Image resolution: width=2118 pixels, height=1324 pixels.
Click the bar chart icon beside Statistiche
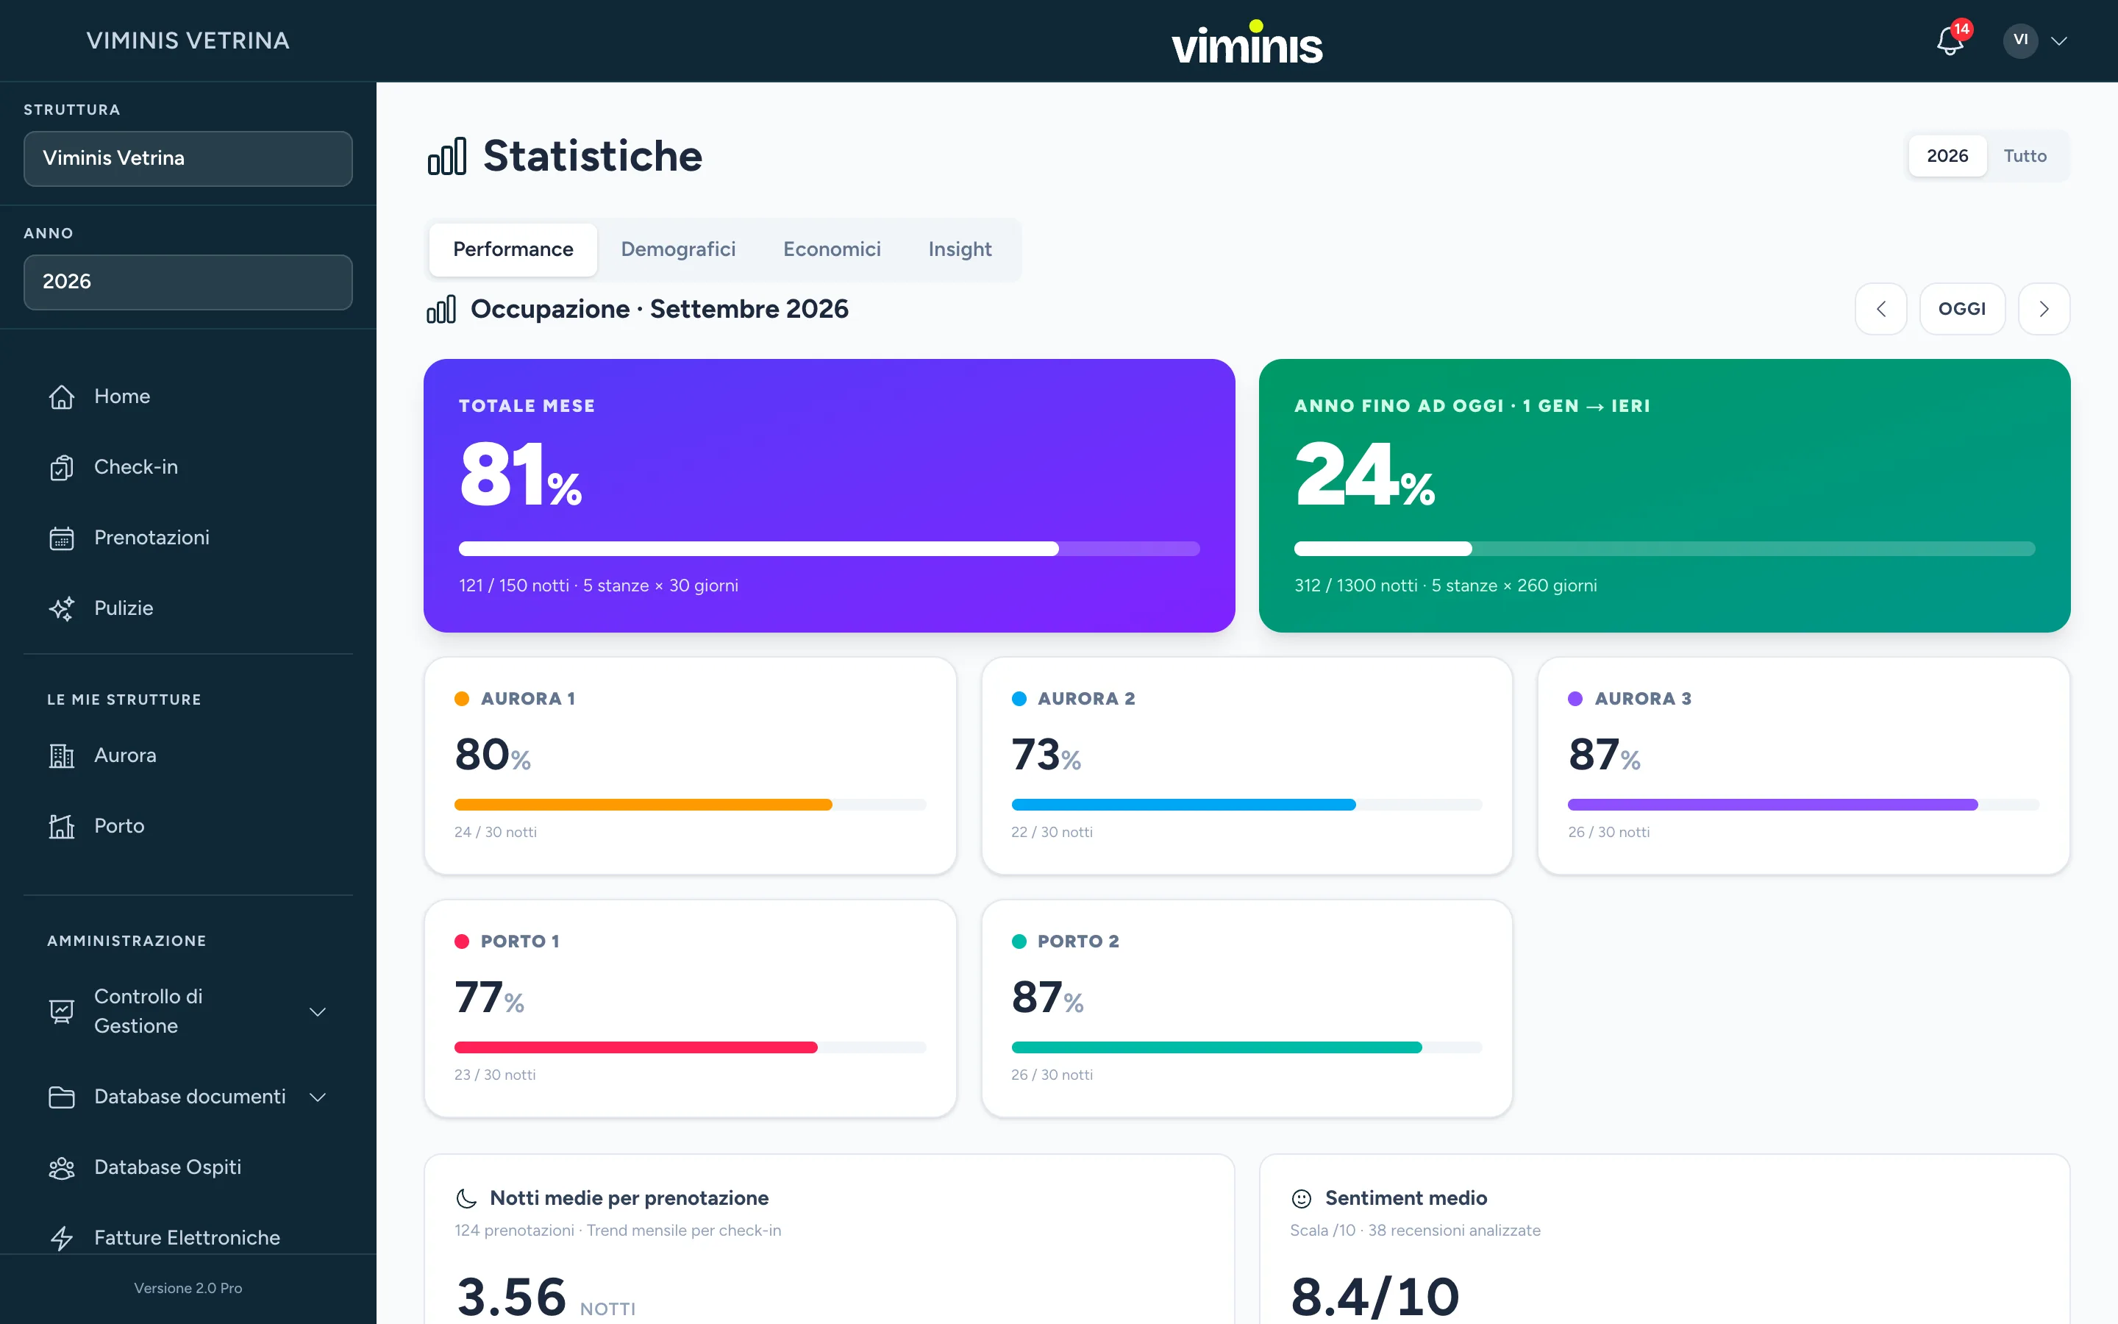(x=446, y=157)
